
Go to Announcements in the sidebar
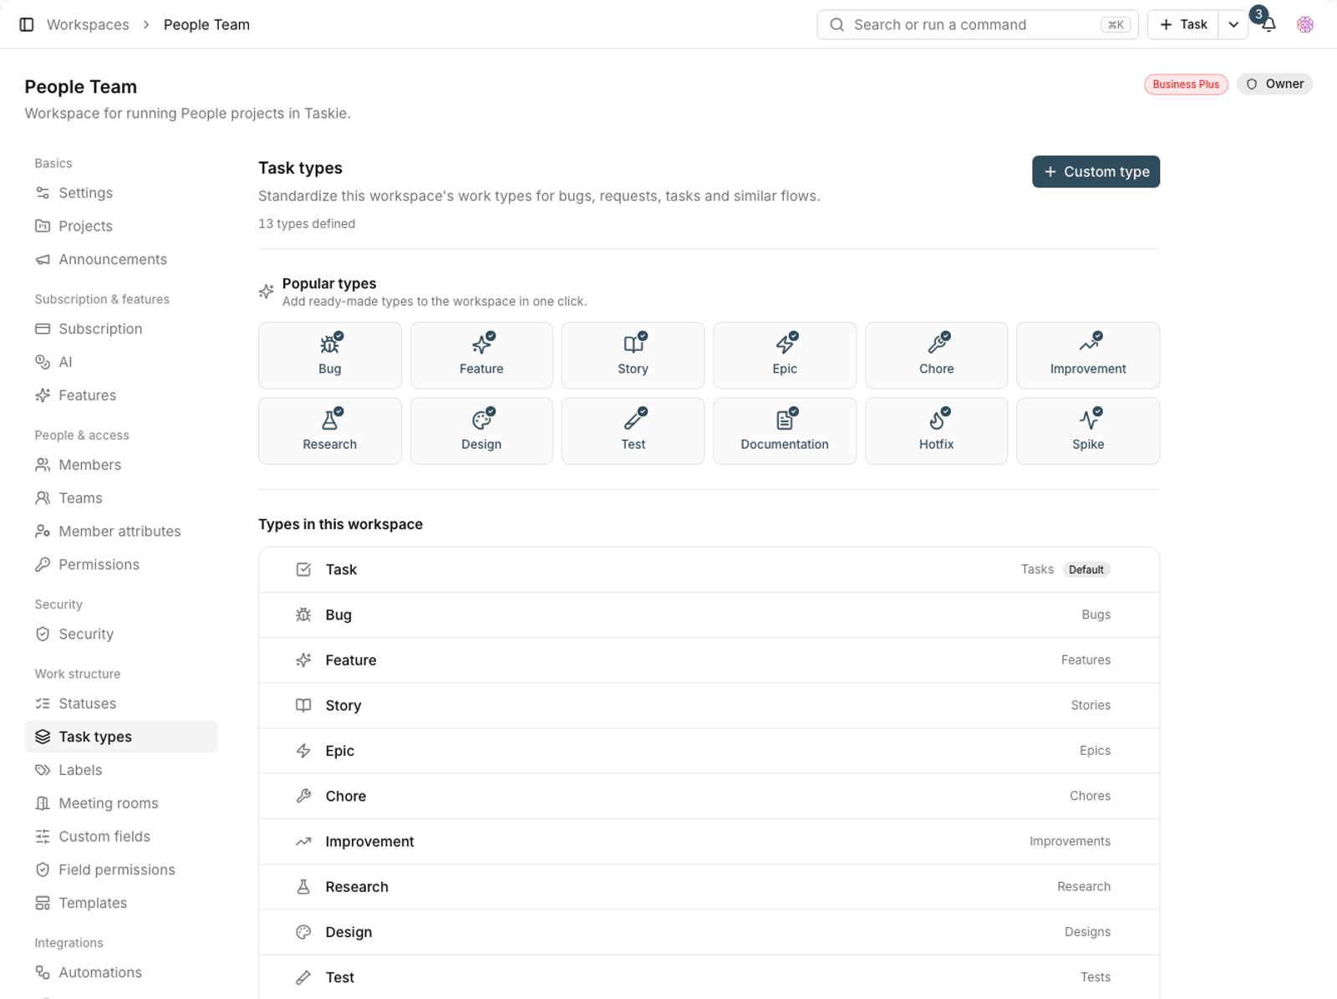coord(121,259)
